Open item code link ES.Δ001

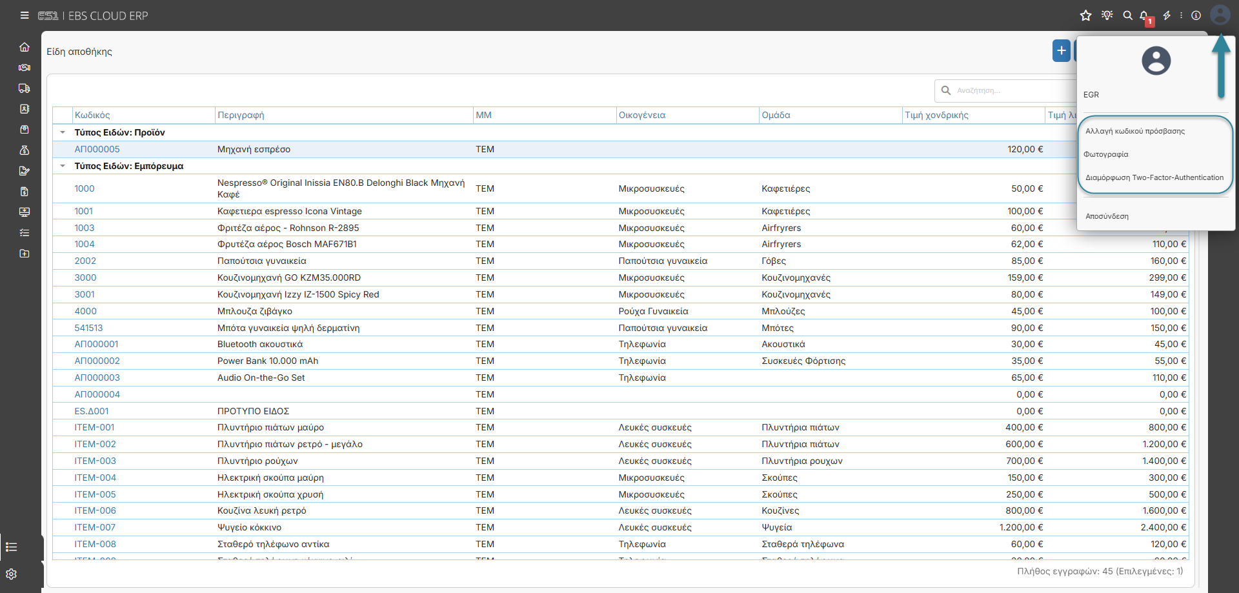(92, 411)
